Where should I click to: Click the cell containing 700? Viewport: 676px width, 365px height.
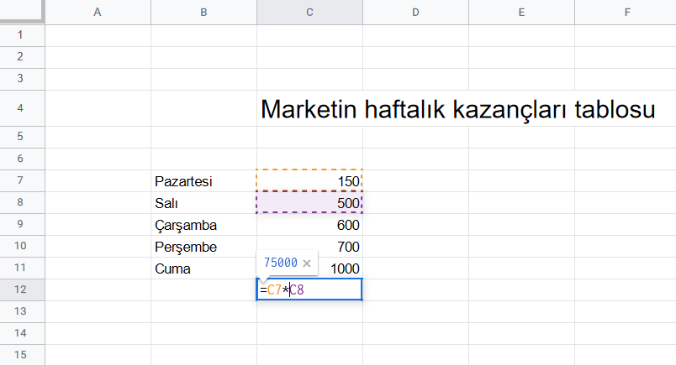pyautogui.click(x=309, y=246)
